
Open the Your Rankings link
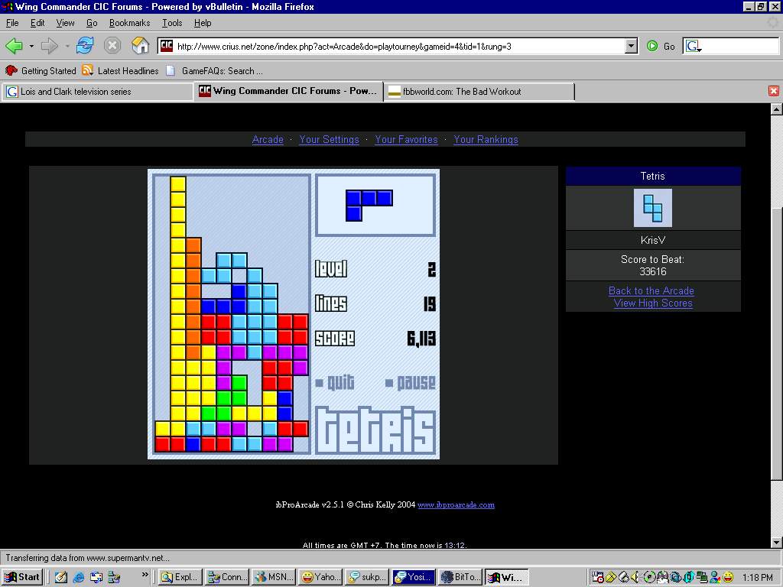tap(486, 140)
